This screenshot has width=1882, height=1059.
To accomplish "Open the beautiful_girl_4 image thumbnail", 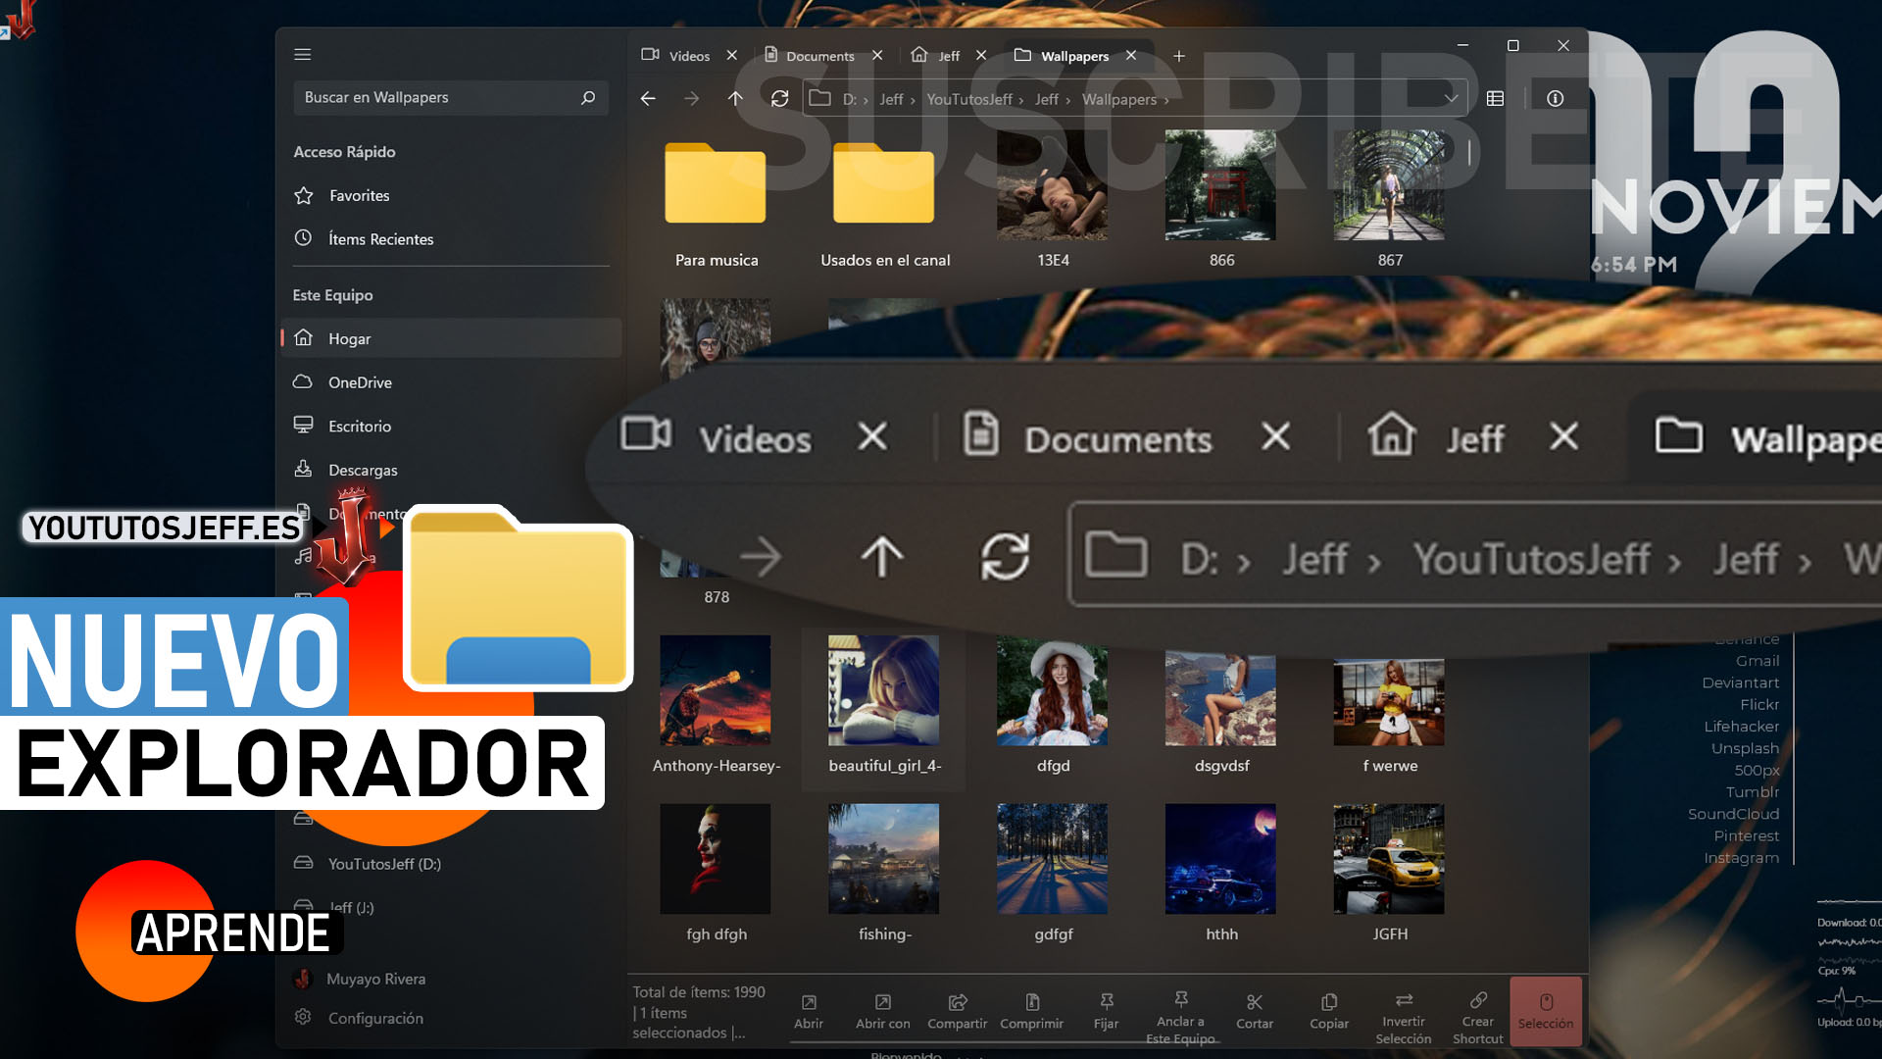I will click(x=882, y=689).
